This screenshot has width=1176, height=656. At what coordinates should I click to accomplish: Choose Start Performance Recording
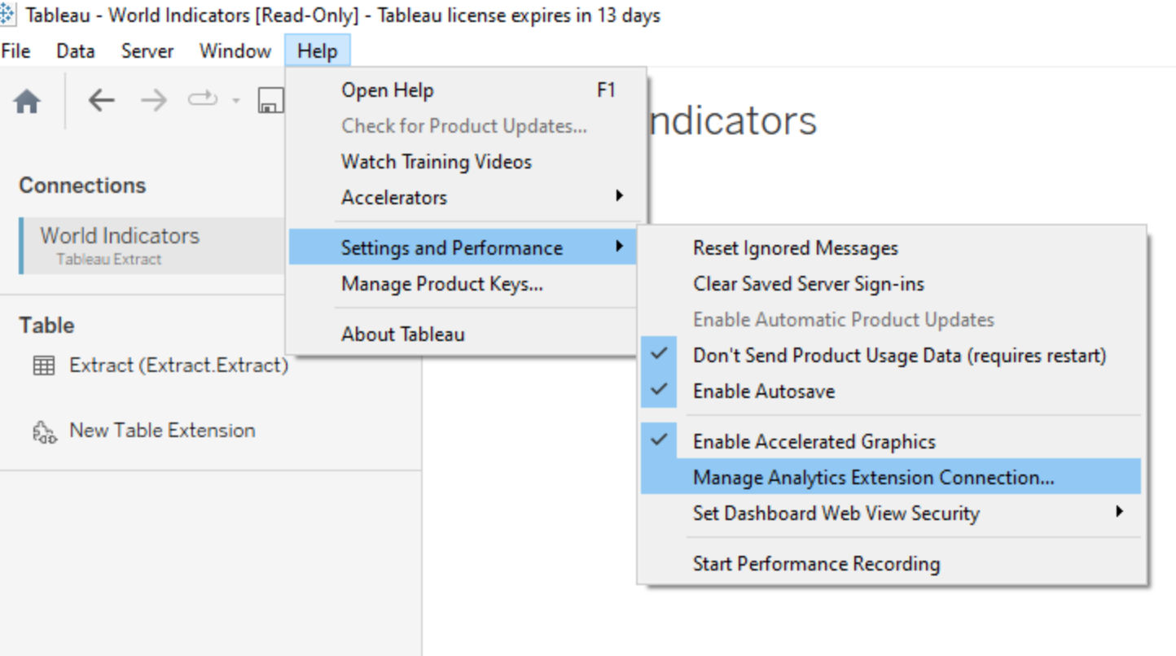coord(816,564)
